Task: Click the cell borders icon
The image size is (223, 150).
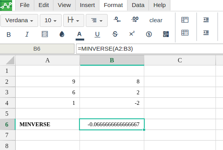Action: tap(45, 34)
